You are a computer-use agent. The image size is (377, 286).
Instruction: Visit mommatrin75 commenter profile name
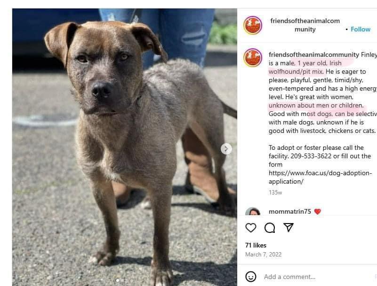[290, 211]
